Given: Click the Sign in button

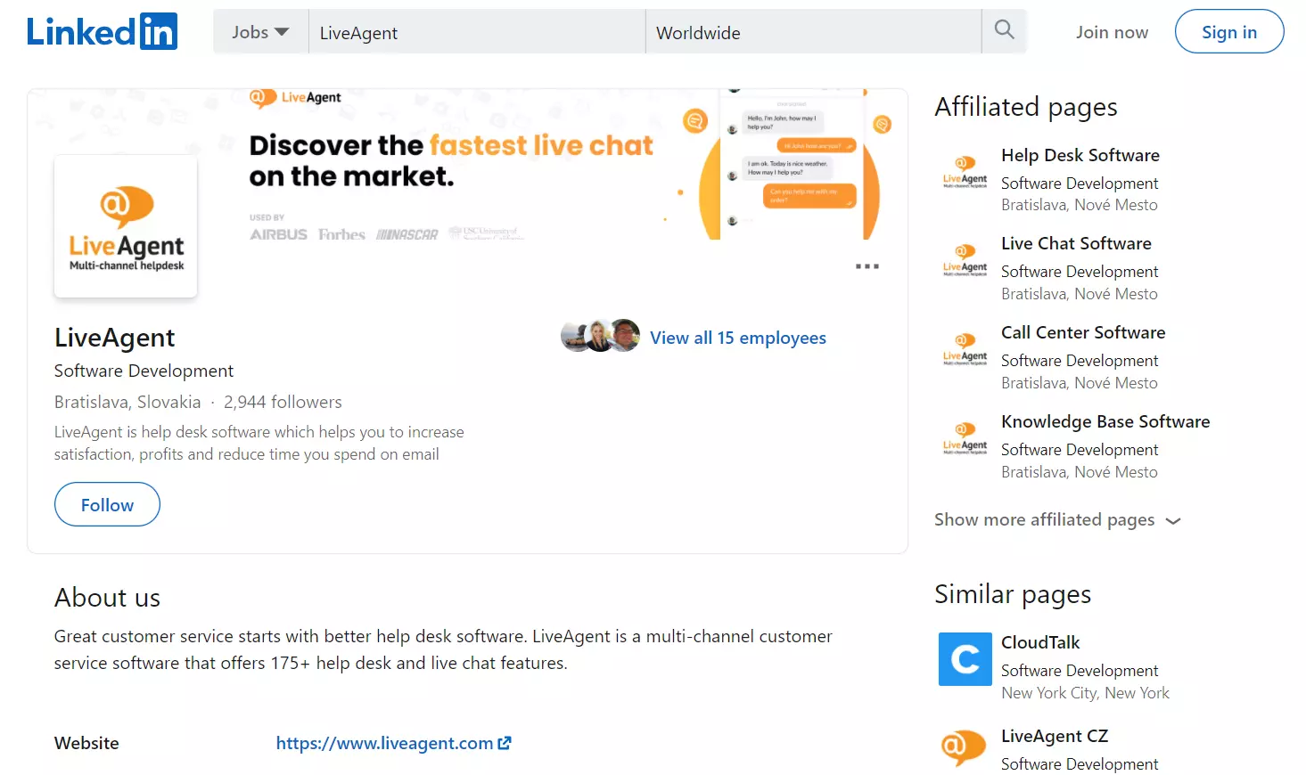Looking at the screenshot, I should [x=1229, y=31].
